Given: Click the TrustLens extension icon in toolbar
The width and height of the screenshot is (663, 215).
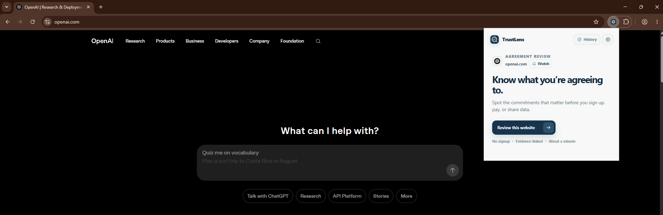Looking at the screenshot, I should (x=613, y=22).
